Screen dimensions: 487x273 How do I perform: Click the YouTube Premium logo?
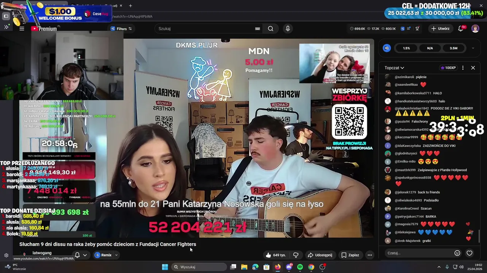pyautogui.click(x=44, y=28)
